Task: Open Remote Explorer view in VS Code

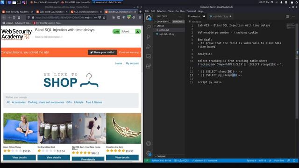Action: 149,56
